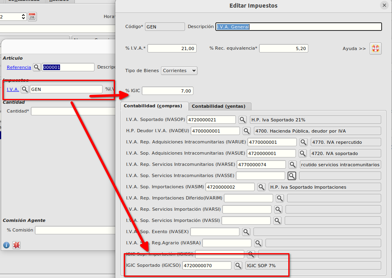392x278 pixels.
Task: Edit IVADEU account field 4700000001
Action: coord(215,131)
